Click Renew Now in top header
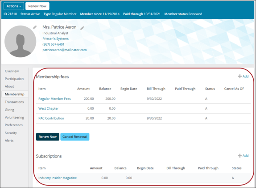This screenshot has width=256, height=188. (x=37, y=6)
